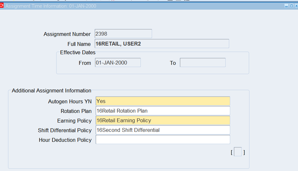Click the Assignment Number field showing 2398
298x171 pixels.
[x=123, y=34]
